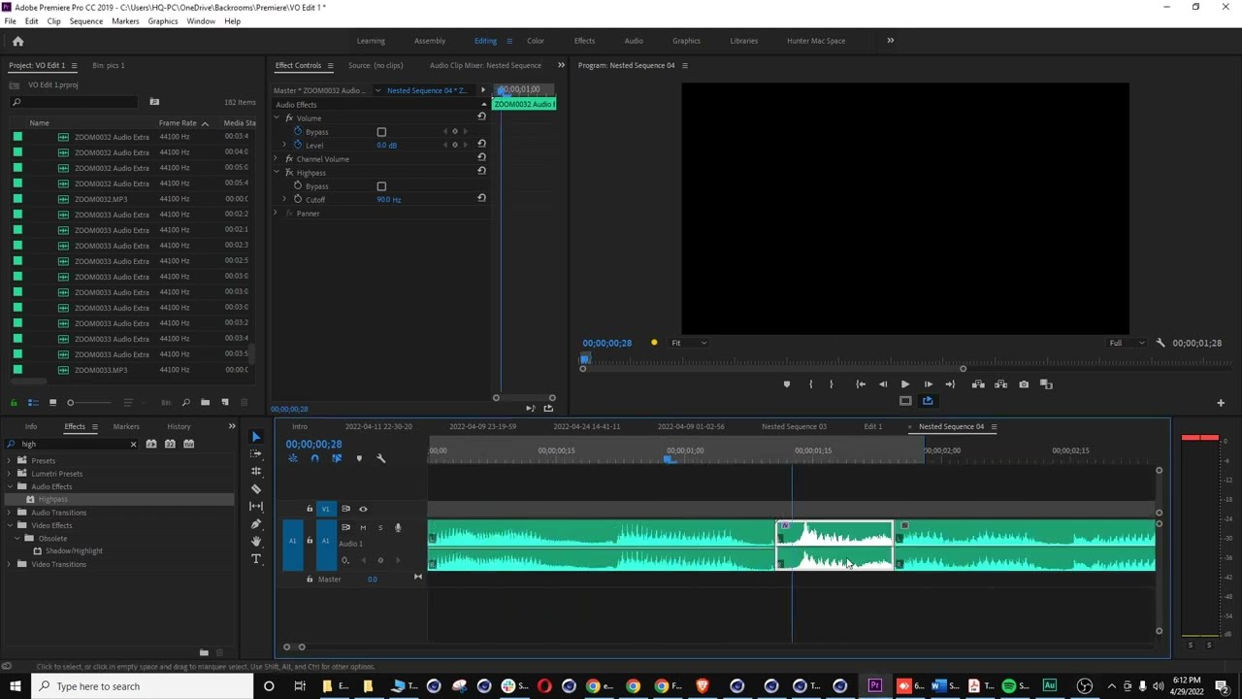
Task: Switch Project panel to List View
Action: click(x=33, y=402)
